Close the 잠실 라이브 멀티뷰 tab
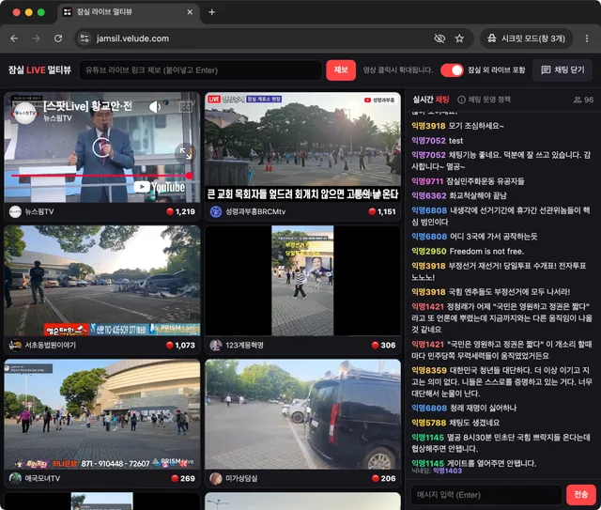The height and width of the screenshot is (510, 601). coord(190,12)
